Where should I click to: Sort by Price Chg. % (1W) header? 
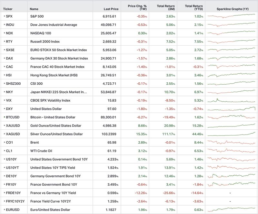[x=137, y=7]
